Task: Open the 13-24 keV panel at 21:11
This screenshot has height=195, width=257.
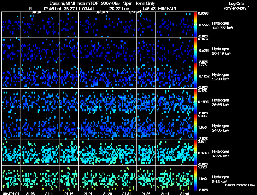Action: (50, 153)
